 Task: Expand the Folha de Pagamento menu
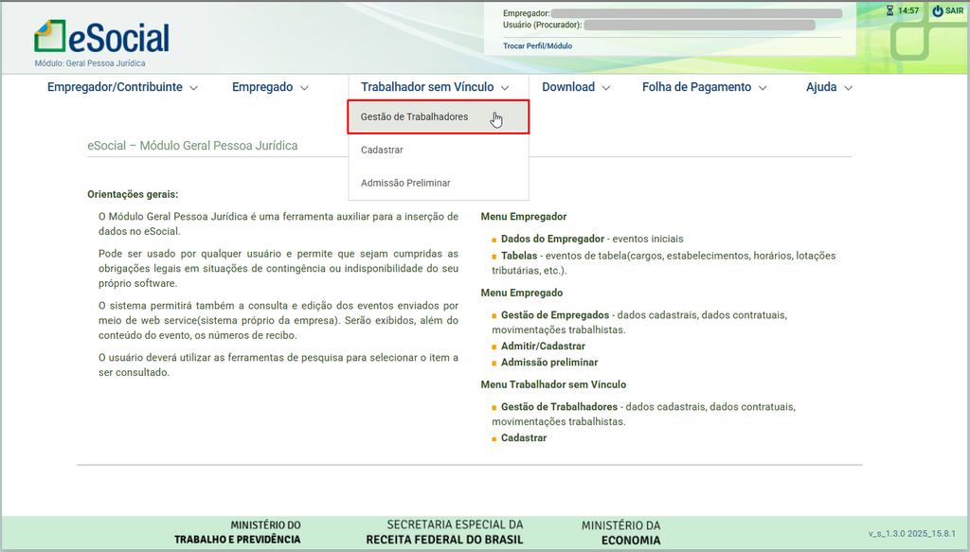(x=704, y=87)
